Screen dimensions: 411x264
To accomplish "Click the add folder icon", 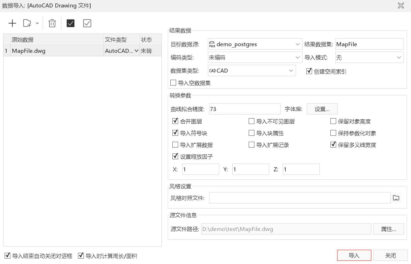I will [x=27, y=23].
